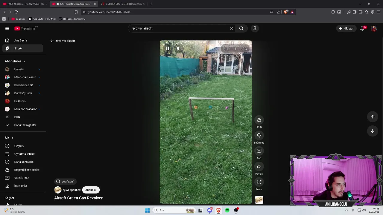Viewport: 383px width, 215px height.
Task: Toggle the browser sidebar panel
Action: (x=355, y=12)
